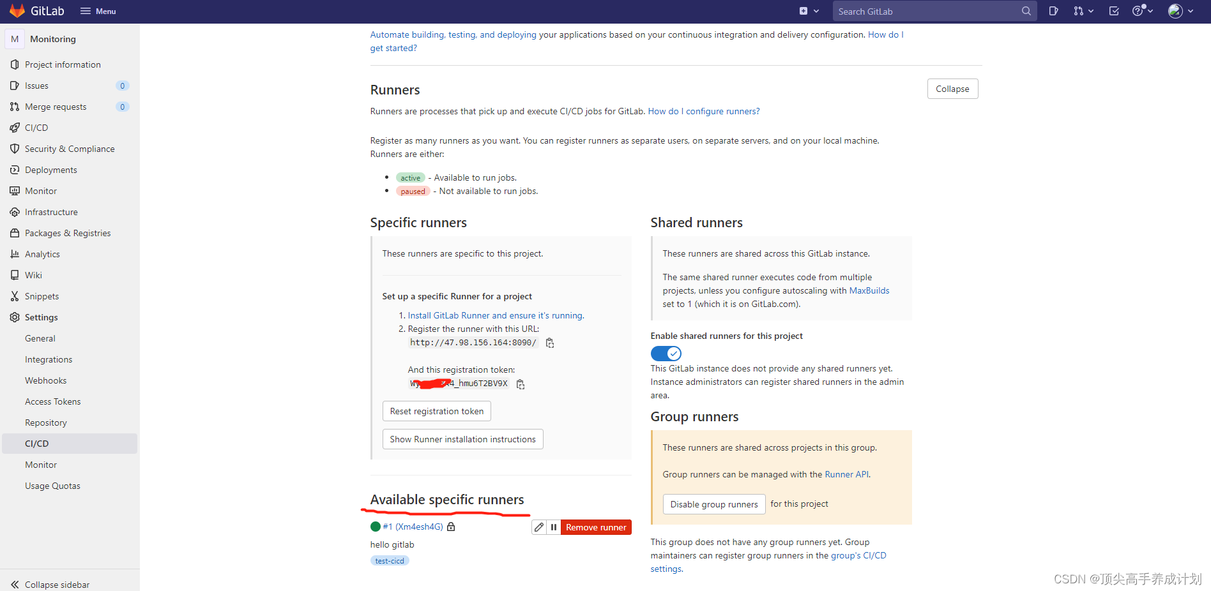Click the lock icon next to runner #1
1211x591 pixels.
pyautogui.click(x=451, y=527)
